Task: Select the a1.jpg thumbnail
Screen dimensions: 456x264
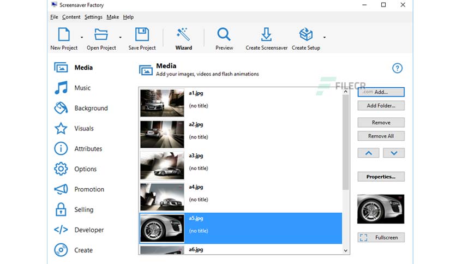Action: [163, 103]
